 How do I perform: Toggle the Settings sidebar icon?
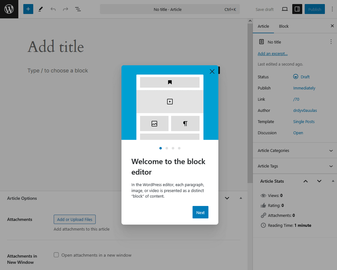coord(297,9)
